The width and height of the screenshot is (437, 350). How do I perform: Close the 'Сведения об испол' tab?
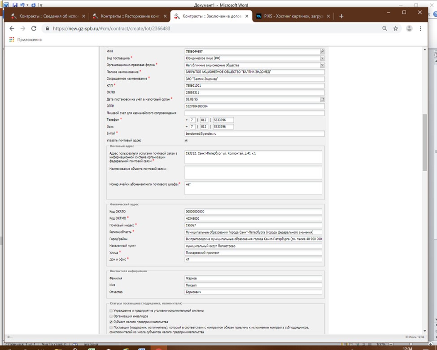click(83, 16)
